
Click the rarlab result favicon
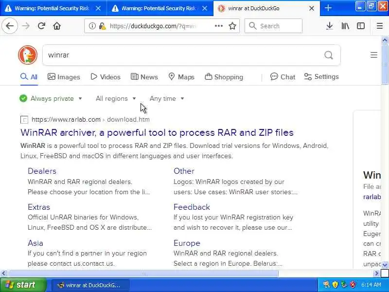point(24,120)
